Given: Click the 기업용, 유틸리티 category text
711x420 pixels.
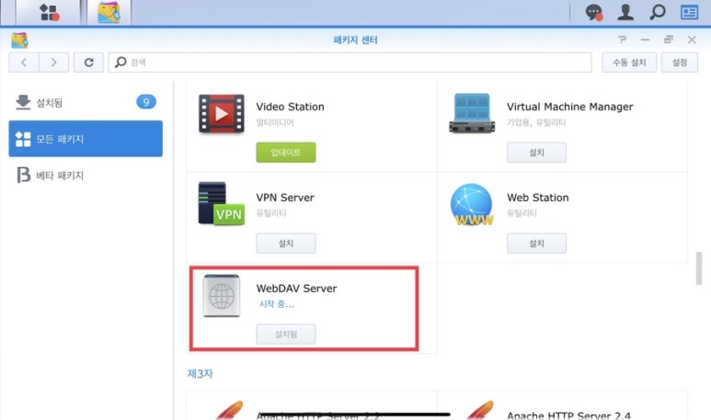Looking at the screenshot, I should pyautogui.click(x=536, y=122).
